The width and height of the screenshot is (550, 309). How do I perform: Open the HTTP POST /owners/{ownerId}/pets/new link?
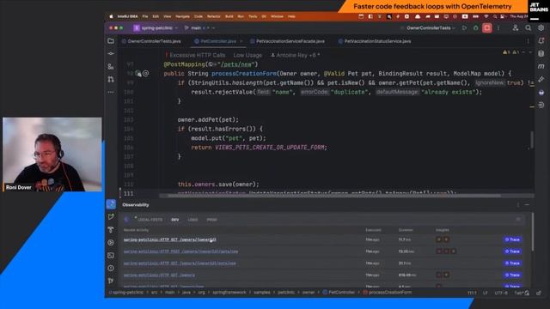(x=180, y=251)
